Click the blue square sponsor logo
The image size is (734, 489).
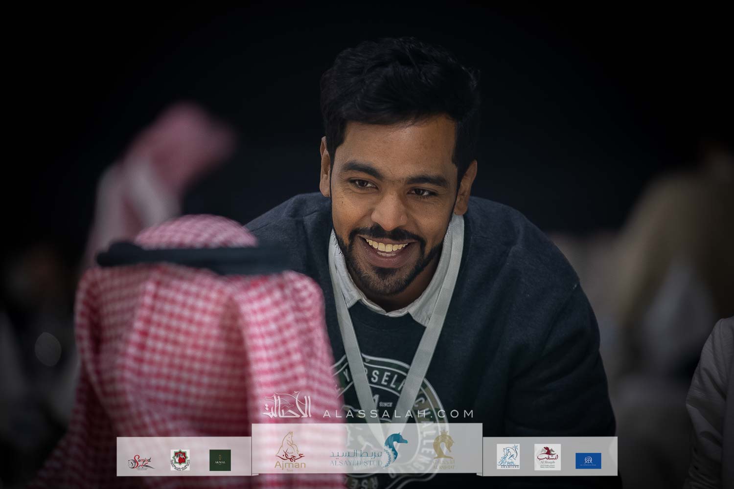[x=588, y=460]
